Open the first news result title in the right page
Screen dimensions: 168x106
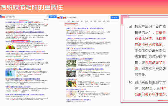coord(85,29)
